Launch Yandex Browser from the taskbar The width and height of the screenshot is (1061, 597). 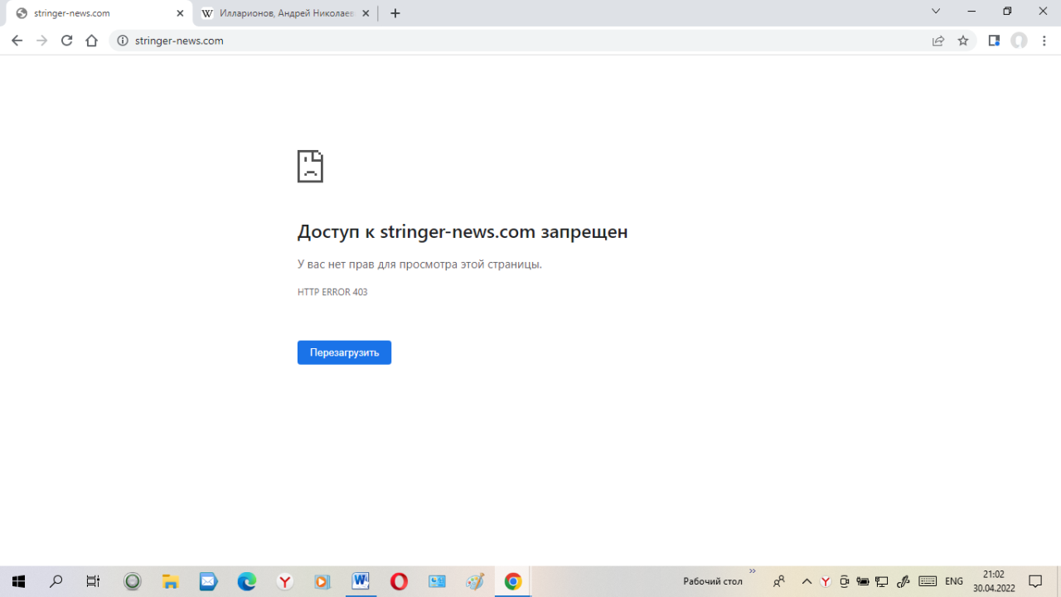285,581
